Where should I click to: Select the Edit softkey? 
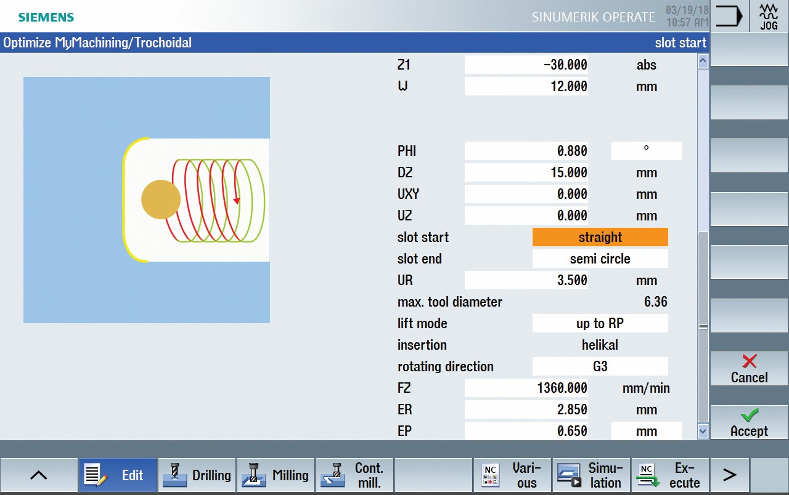118,475
